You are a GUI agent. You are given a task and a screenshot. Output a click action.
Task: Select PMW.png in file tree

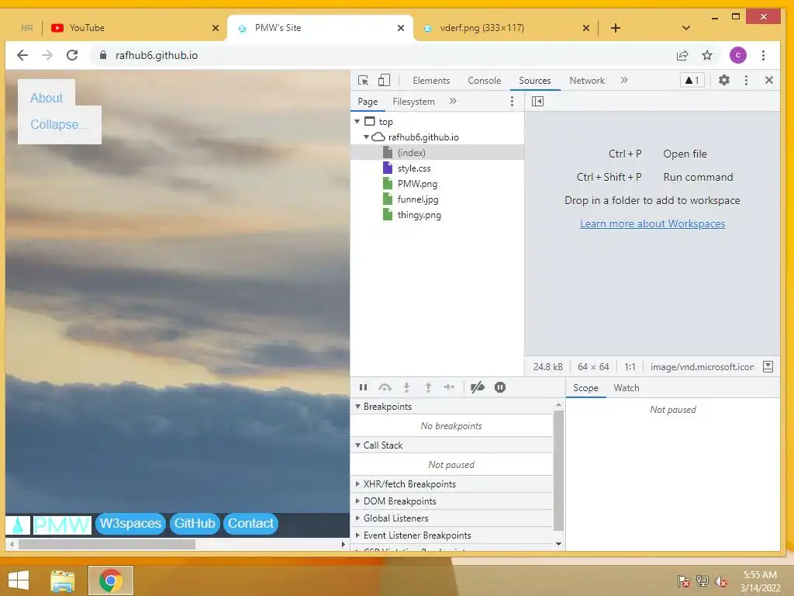click(417, 184)
